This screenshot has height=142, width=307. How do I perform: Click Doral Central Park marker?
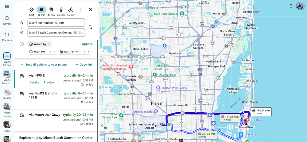pyautogui.click(x=121, y=115)
